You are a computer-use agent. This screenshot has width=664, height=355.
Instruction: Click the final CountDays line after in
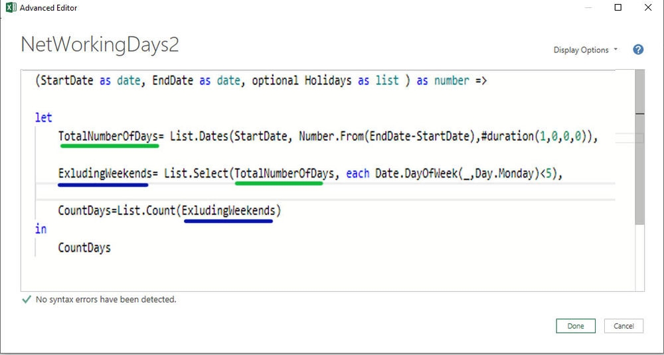pyautogui.click(x=84, y=248)
